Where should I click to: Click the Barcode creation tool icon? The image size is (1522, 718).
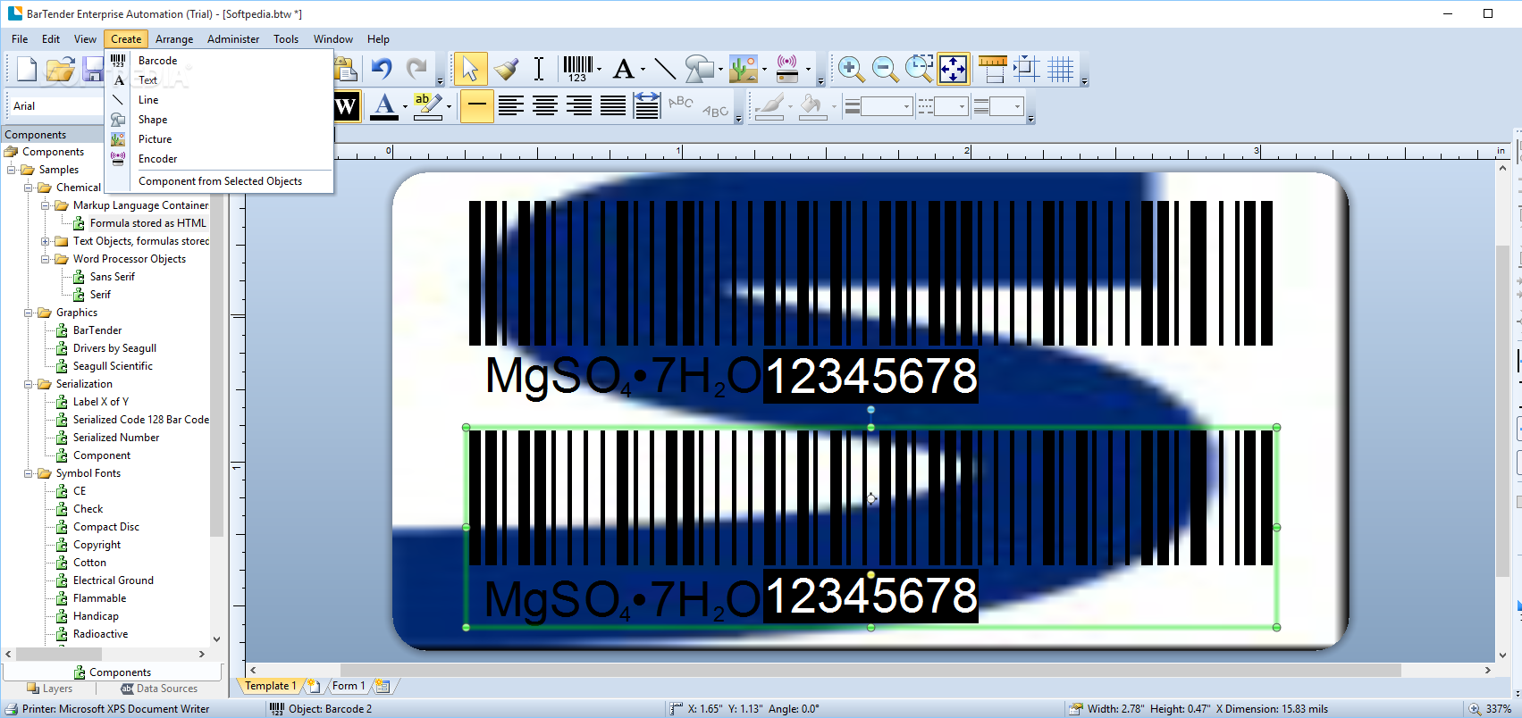point(577,69)
